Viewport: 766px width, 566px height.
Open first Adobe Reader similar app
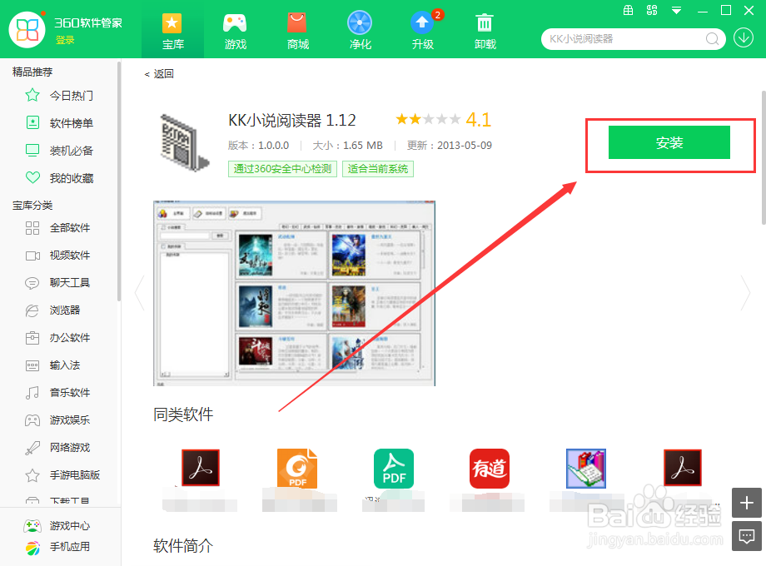pyautogui.click(x=201, y=468)
